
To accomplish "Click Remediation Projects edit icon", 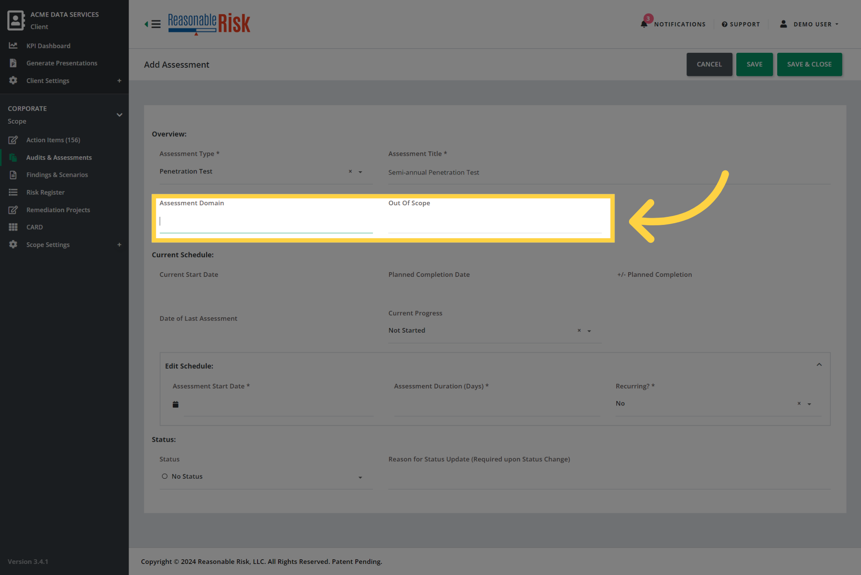I will (13, 210).
